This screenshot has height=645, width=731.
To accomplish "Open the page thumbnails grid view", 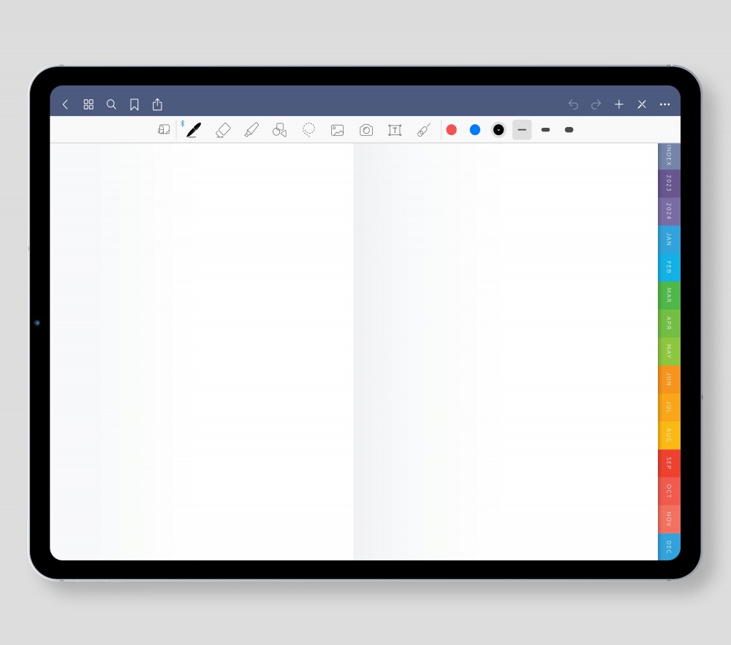I will point(88,104).
